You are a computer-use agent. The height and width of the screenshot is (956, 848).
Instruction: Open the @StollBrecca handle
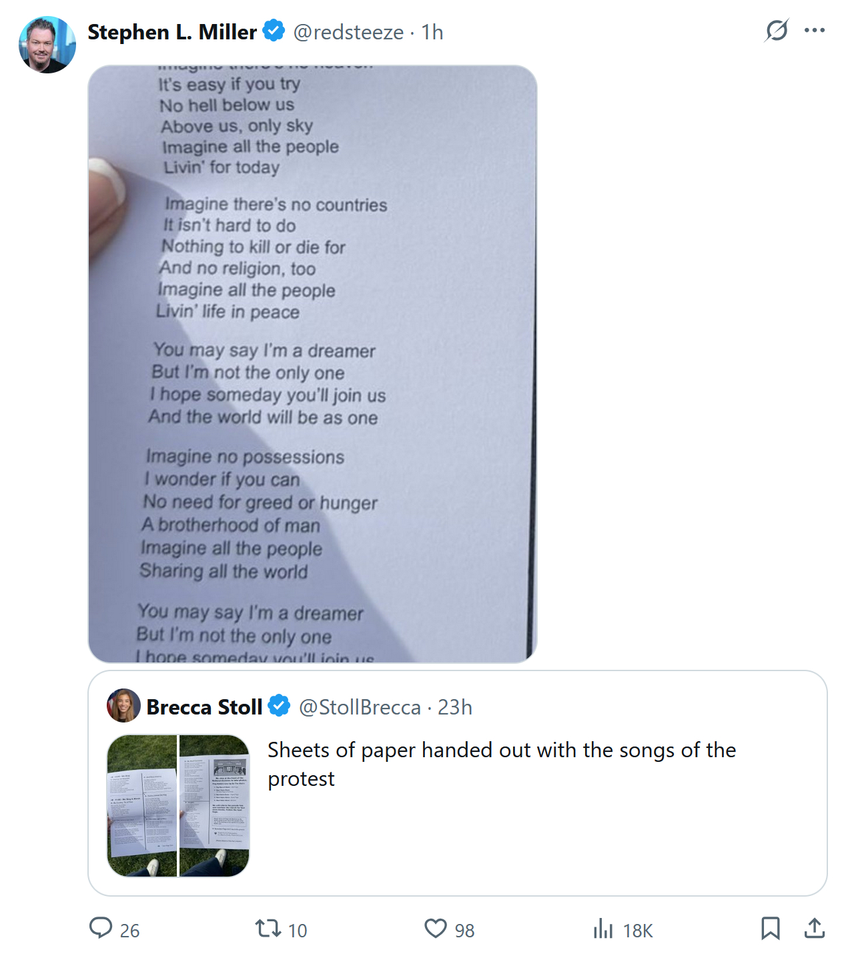[x=360, y=707]
